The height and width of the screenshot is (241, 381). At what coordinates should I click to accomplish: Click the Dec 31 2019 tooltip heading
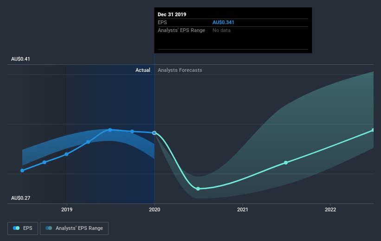pyautogui.click(x=172, y=14)
